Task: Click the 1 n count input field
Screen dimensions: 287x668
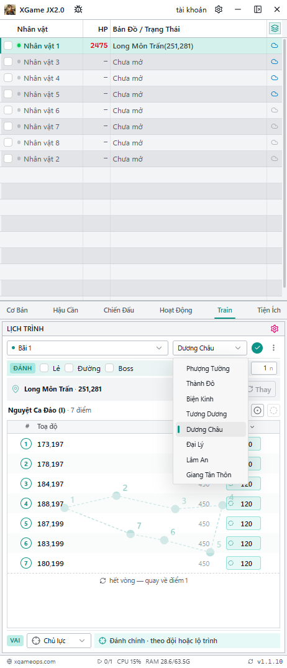Action: coord(264,368)
